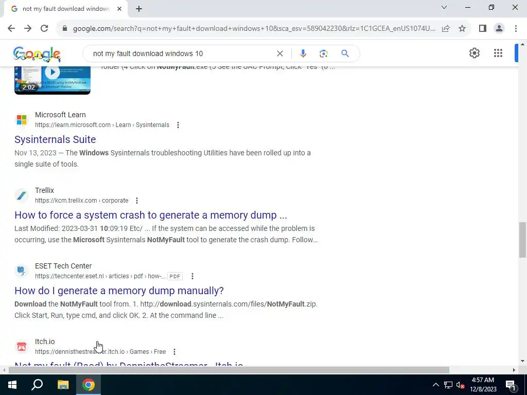Share this page using the address bar share icon
The width and height of the screenshot is (527, 395).
tap(446, 29)
